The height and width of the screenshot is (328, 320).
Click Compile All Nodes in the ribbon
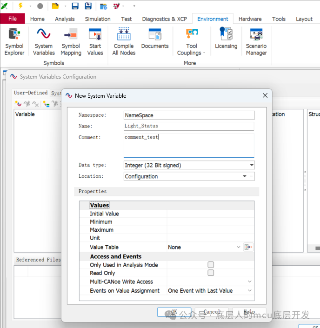pos(124,41)
